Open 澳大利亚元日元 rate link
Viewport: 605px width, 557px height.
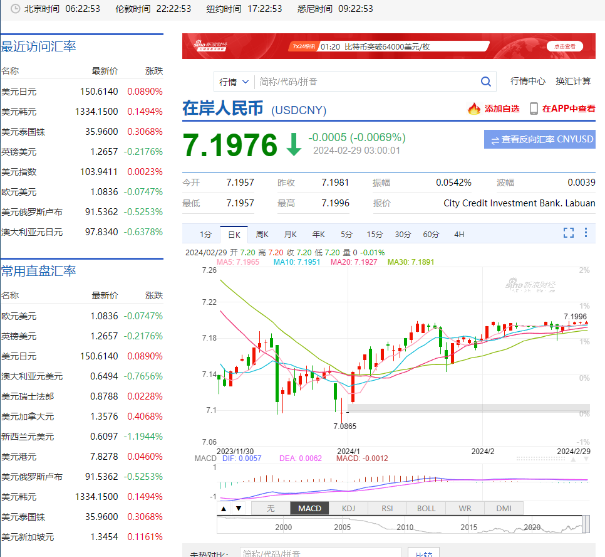(x=32, y=232)
